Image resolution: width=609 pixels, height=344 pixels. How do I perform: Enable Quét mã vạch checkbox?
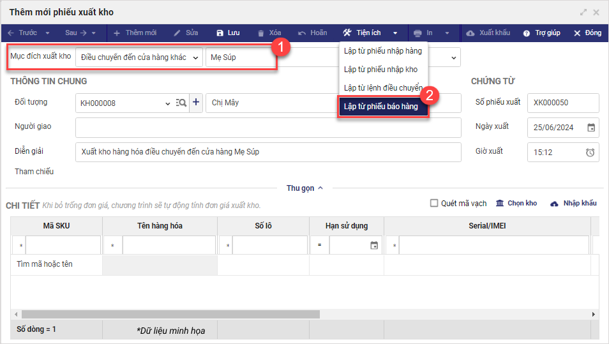click(434, 203)
